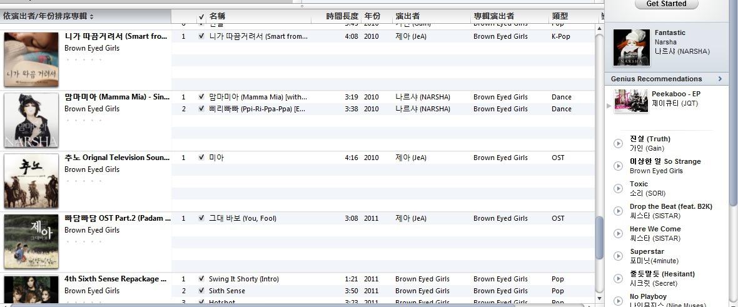Screen dimensions: 738x307
Task: Select 4th Sixth Sense Repackage album artwork
Action: tap(31, 289)
